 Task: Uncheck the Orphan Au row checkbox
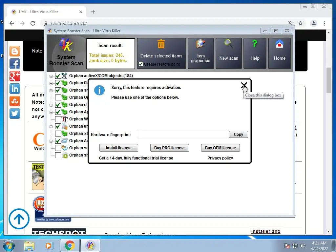point(58,141)
